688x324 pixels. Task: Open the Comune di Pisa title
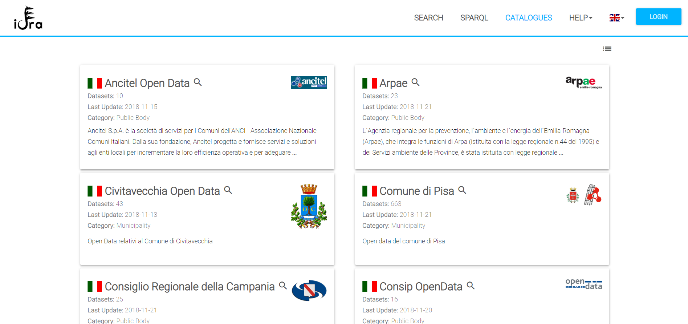(417, 191)
